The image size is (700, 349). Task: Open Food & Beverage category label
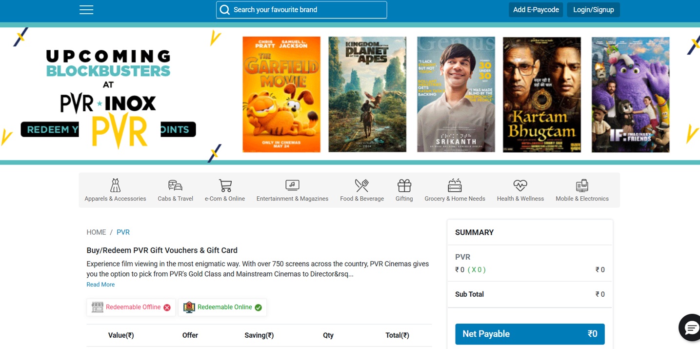[362, 199]
